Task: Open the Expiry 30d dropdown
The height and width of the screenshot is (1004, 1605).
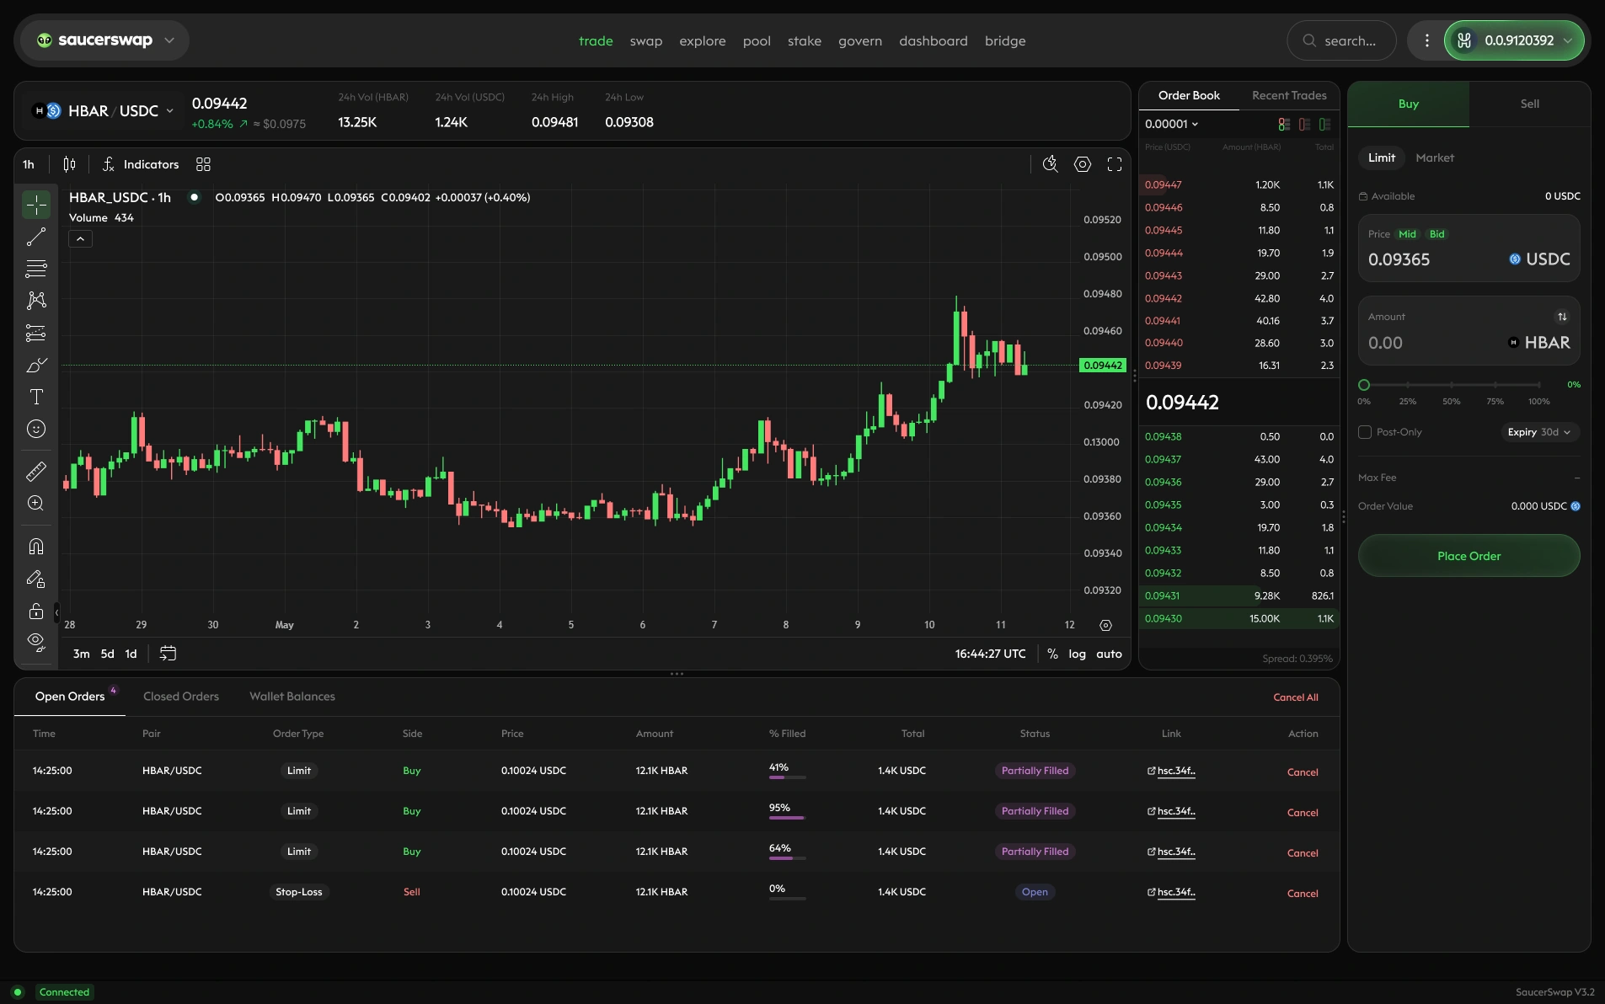Action: [1539, 432]
